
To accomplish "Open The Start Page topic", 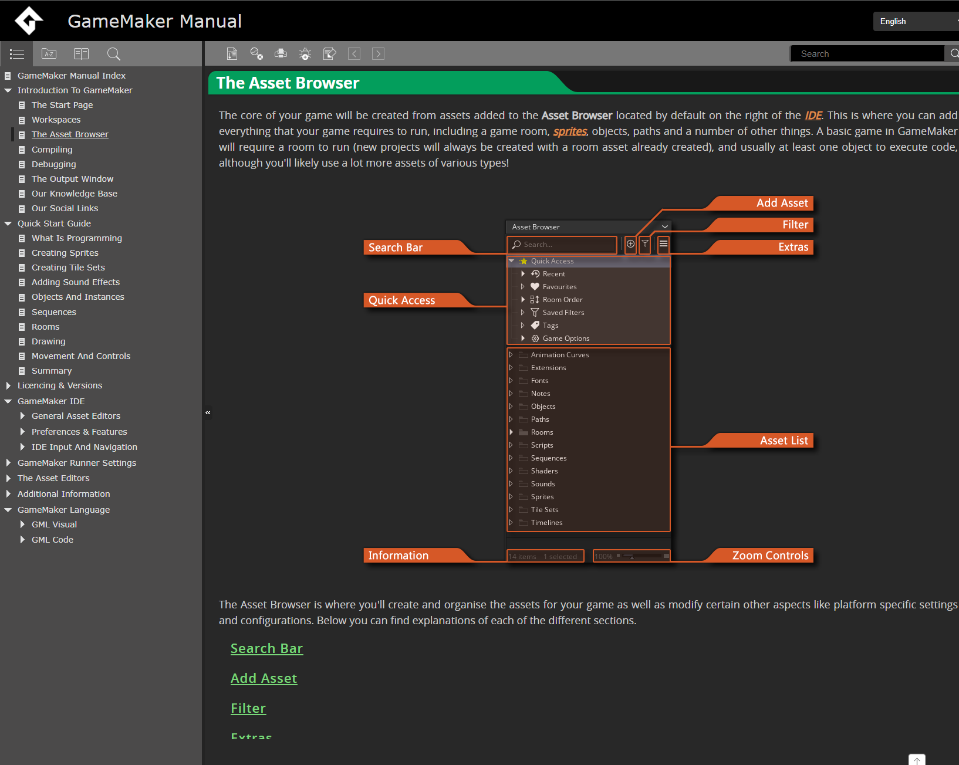I will (x=62, y=105).
